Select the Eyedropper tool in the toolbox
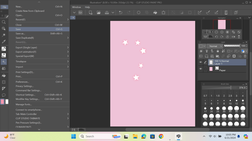Viewport: 252px width, 141px height. [4, 42]
